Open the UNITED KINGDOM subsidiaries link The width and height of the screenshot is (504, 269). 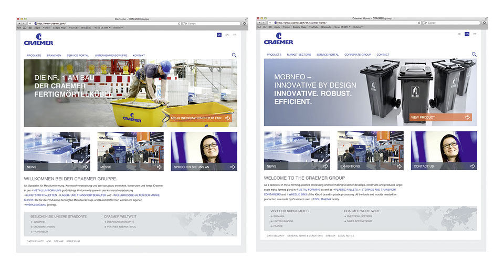point(282,221)
